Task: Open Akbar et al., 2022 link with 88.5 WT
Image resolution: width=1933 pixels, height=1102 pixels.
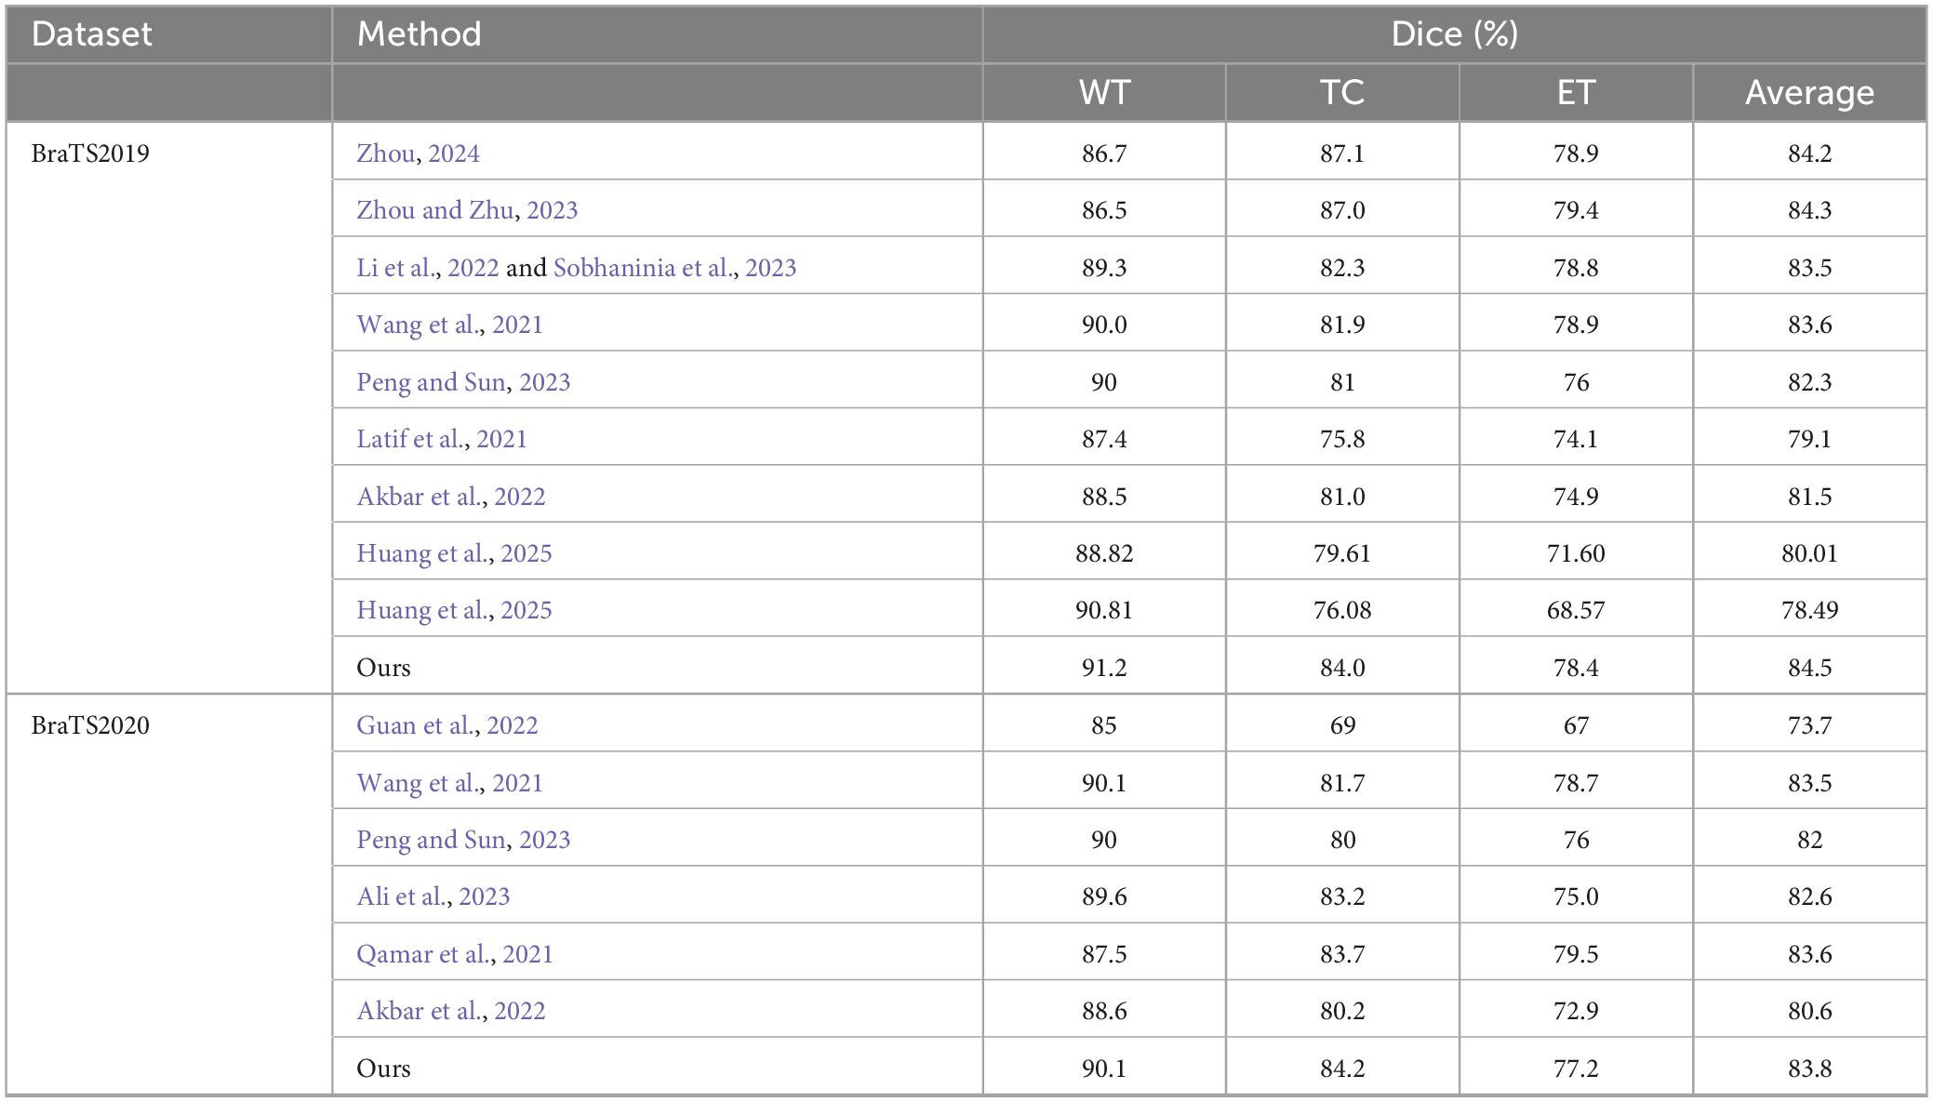Action: point(451,497)
